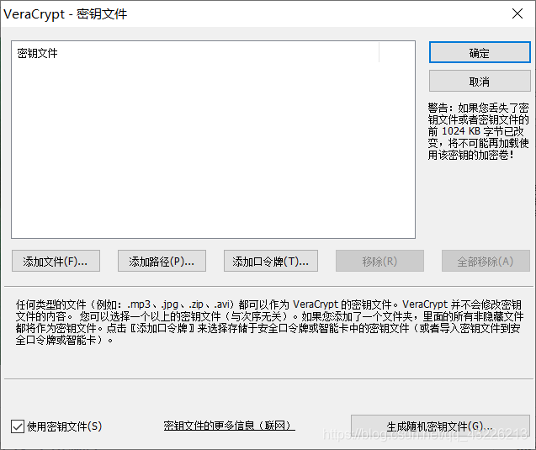This screenshot has height=450, width=536.
Task: Click the greyed-out 全部移除(A) button
Action: point(486,261)
